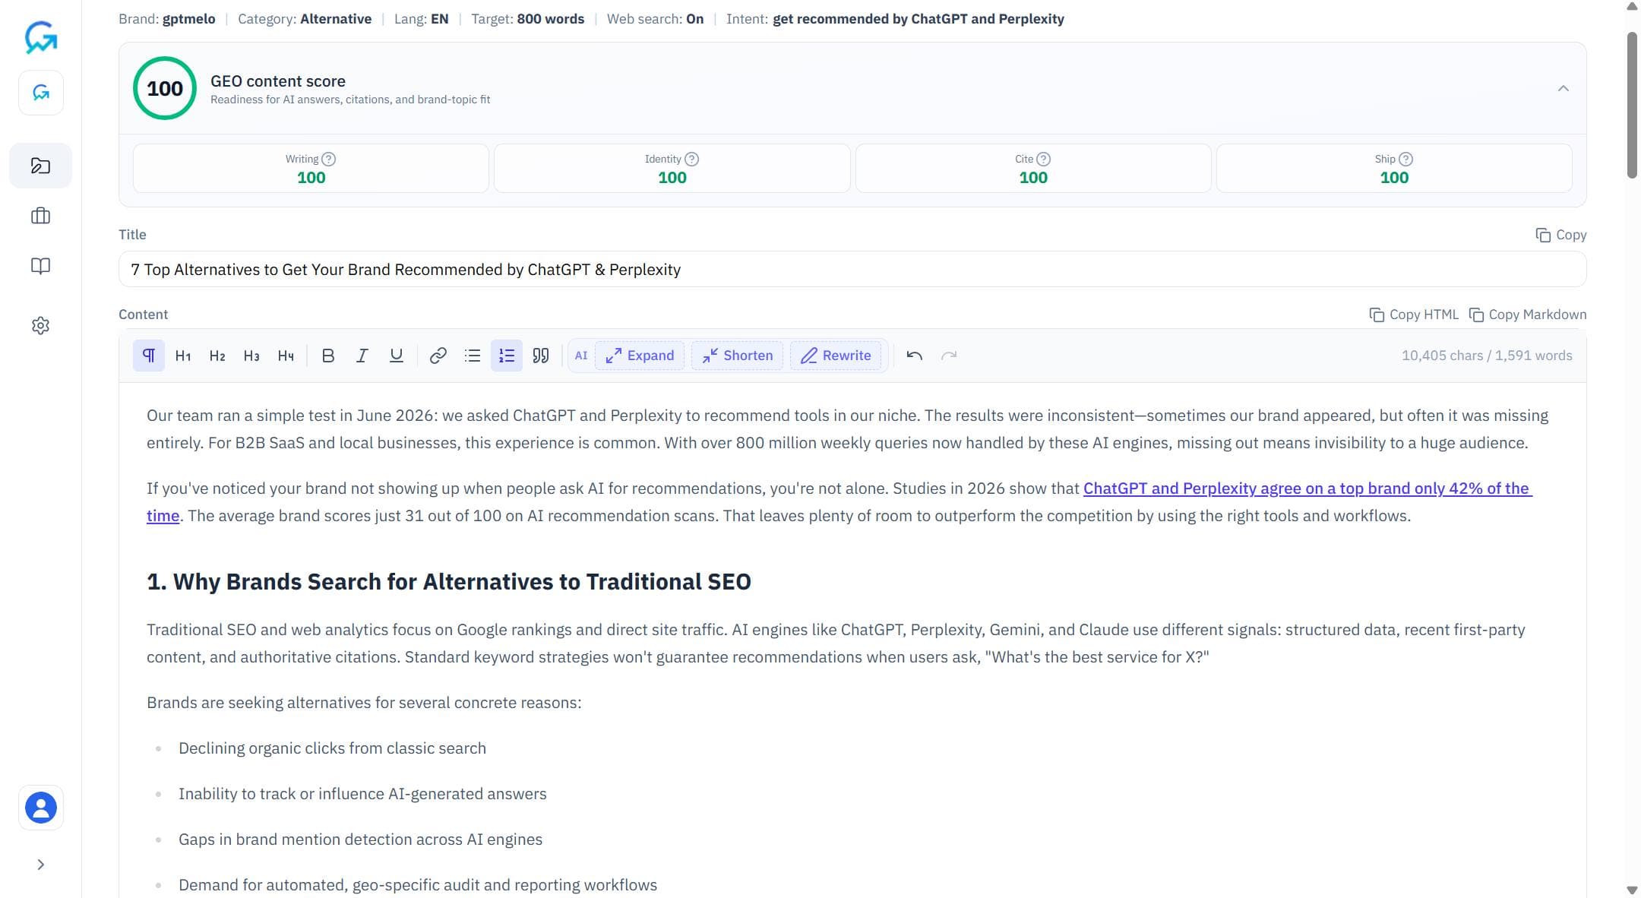
Task: Apply Heading 1 format
Action: point(183,356)
